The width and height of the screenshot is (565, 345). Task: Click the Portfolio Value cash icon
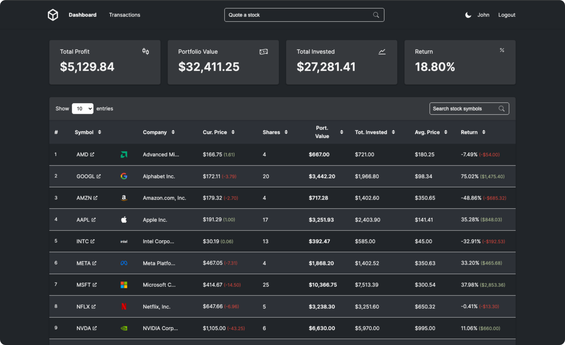(x=264, y=52)
